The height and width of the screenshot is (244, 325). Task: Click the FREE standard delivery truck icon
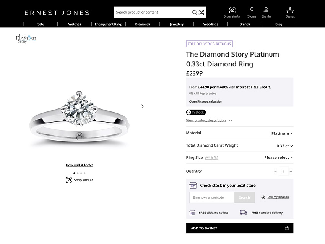click(x=244, y=212)
